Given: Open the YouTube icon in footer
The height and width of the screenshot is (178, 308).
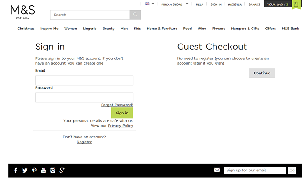Looking at the screenshot, I should (x=44, y=171).
